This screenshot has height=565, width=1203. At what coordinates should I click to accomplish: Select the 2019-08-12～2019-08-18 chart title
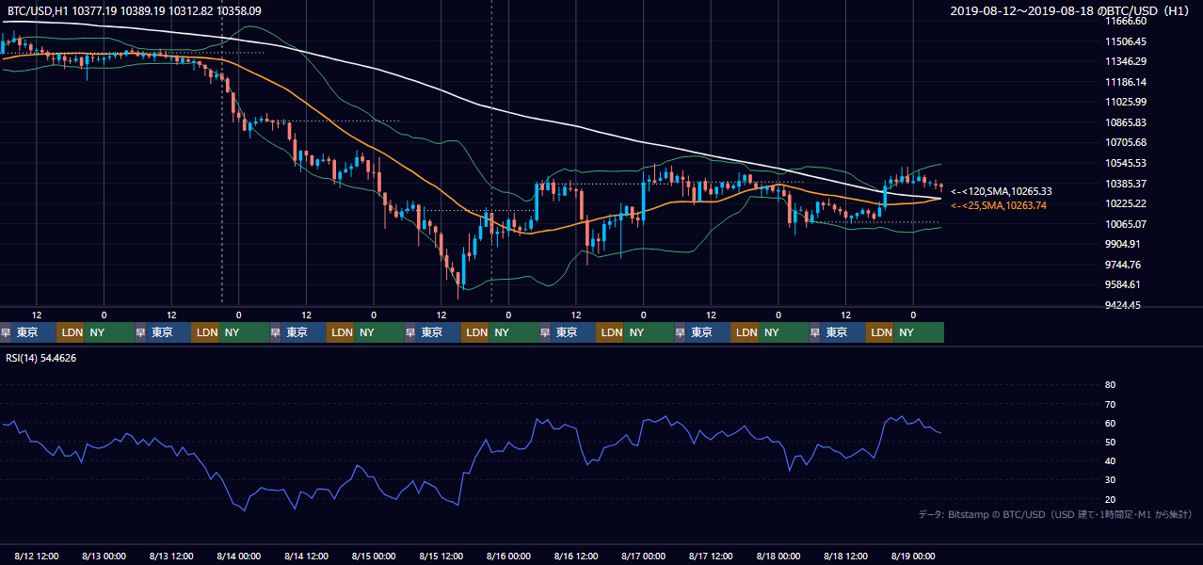pos(1072,10)
